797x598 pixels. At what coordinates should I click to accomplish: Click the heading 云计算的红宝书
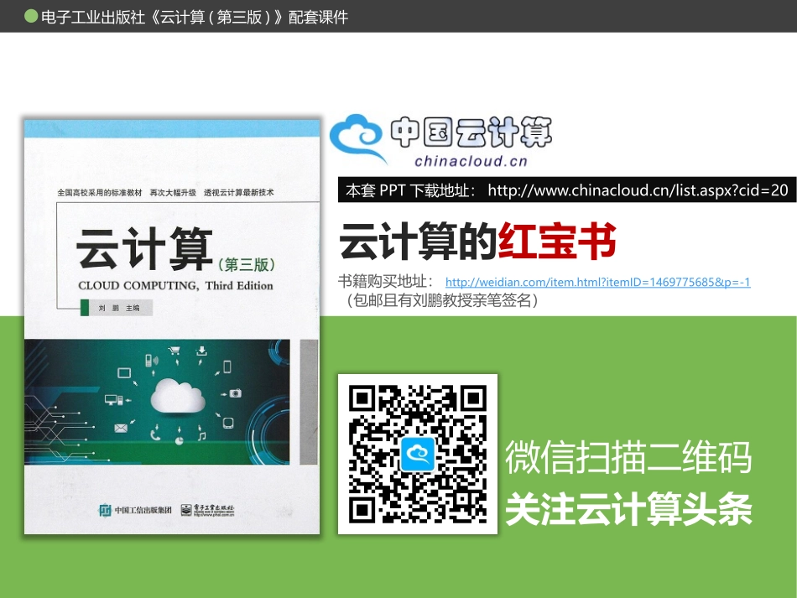coord(478,241)
